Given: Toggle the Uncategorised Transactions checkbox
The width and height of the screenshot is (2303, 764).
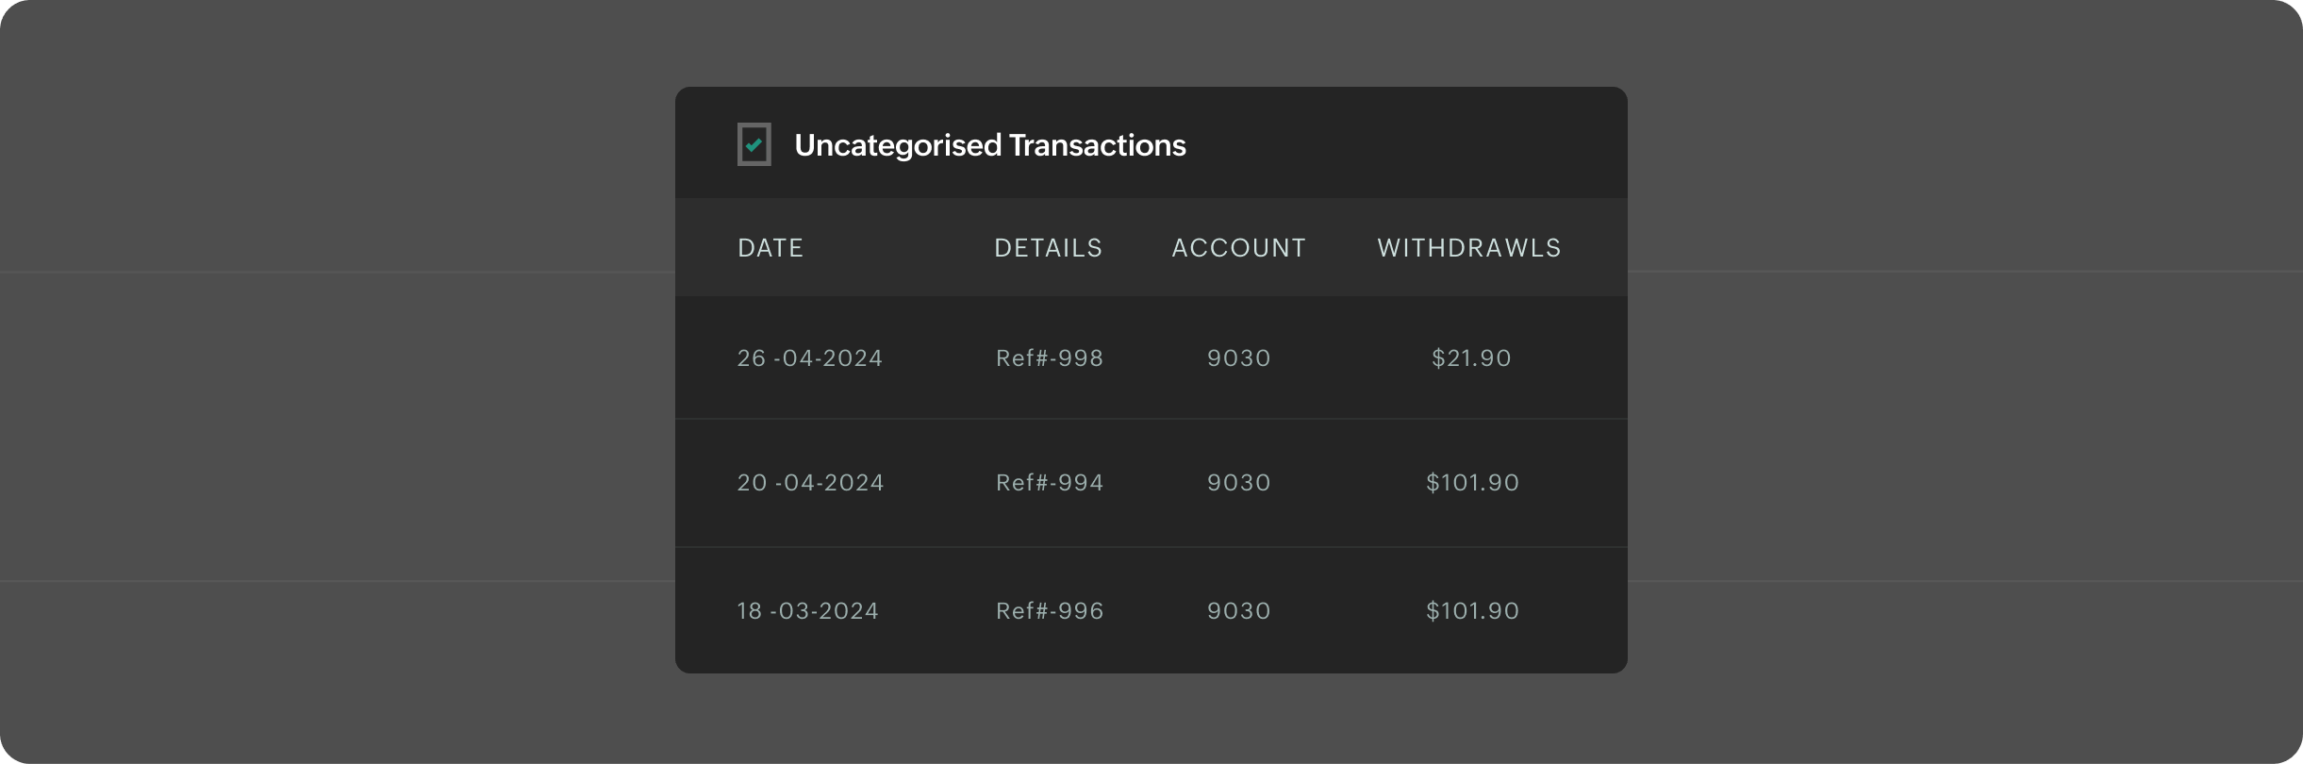Looking at the screenshot, I should [x=754, y=144].
